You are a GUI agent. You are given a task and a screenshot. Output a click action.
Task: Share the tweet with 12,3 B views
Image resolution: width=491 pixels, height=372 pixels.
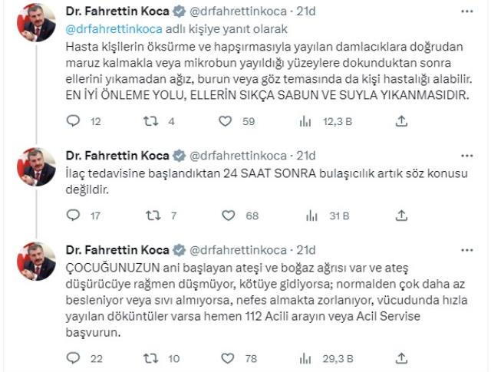400,120
